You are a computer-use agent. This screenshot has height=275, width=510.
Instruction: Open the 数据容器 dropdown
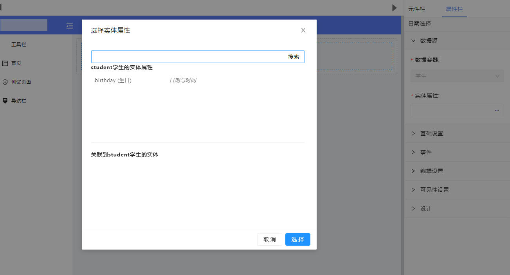pos(457,76)
